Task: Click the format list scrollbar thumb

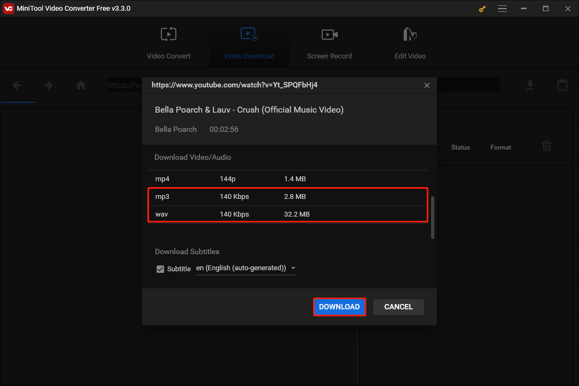Action: pyautogui.click(x=433, y=218)
